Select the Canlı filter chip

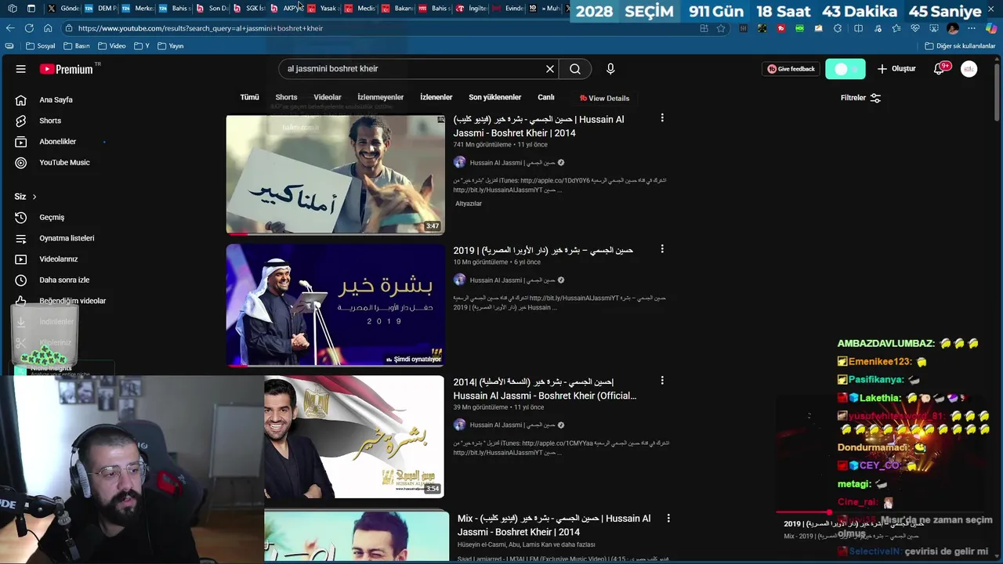point(546,97)
